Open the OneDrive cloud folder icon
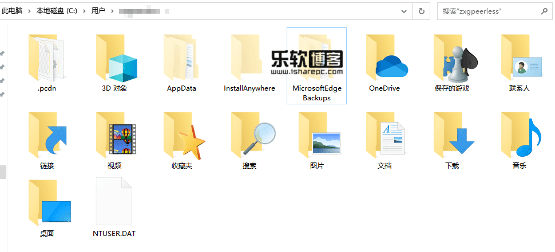This screenshot has height=252, width=555. coord(386,58)
